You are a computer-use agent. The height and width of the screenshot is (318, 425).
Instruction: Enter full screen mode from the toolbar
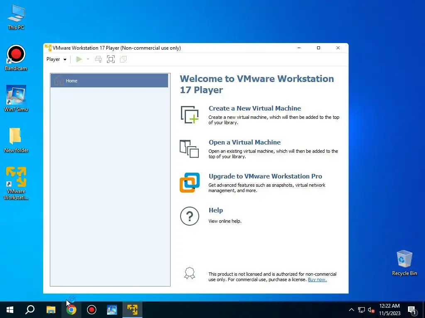(111, 59)
